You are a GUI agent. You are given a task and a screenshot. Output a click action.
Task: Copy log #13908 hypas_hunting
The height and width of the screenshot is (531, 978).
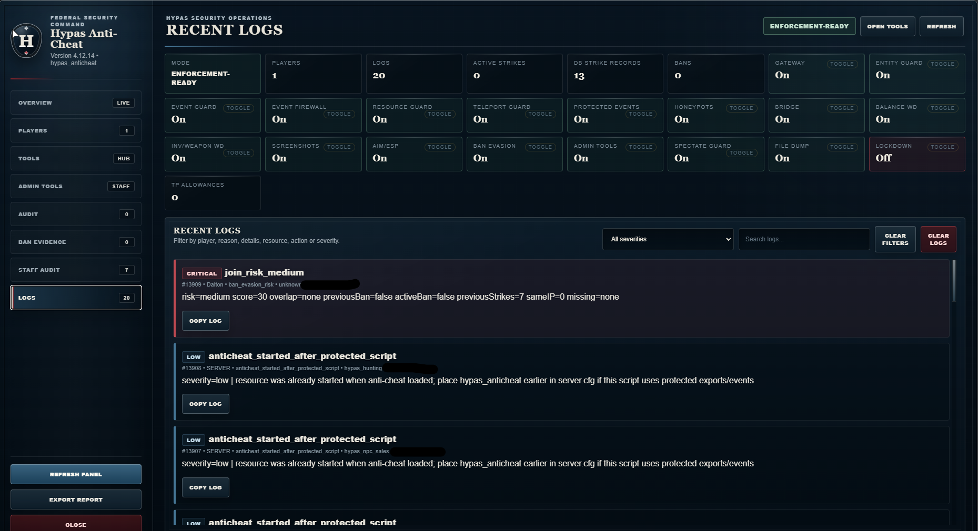205,404
